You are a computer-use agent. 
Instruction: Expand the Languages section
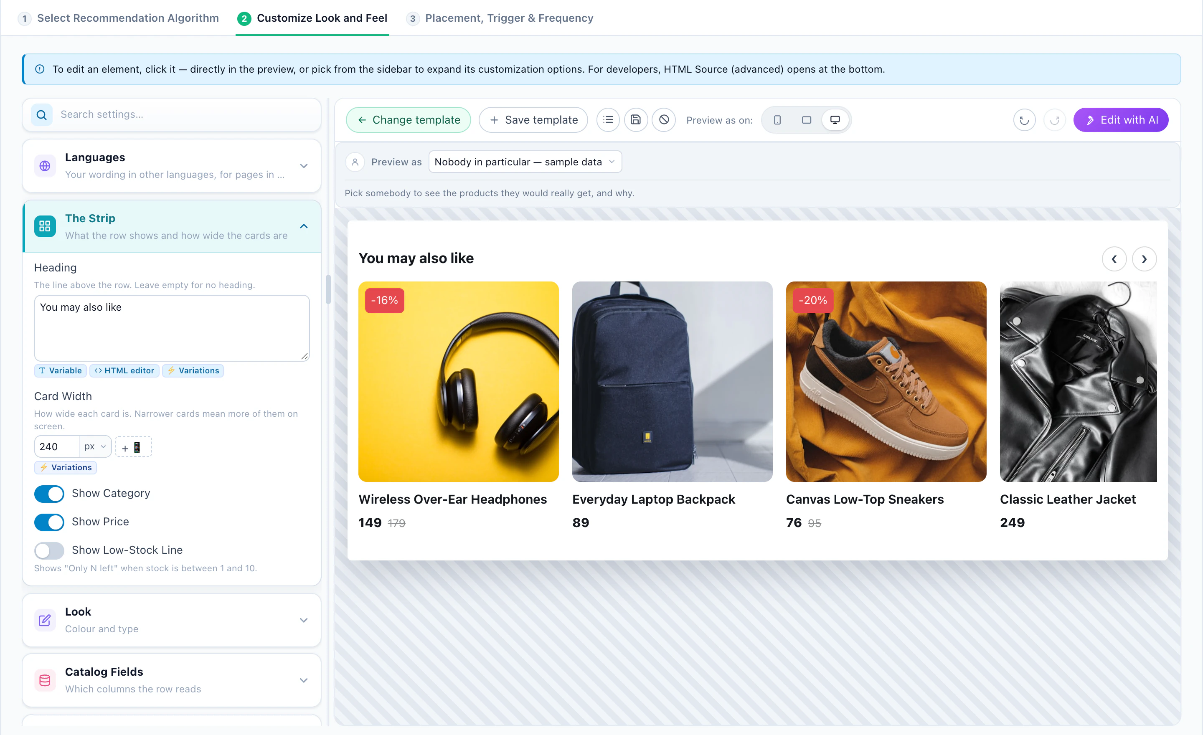coord(304,166)
